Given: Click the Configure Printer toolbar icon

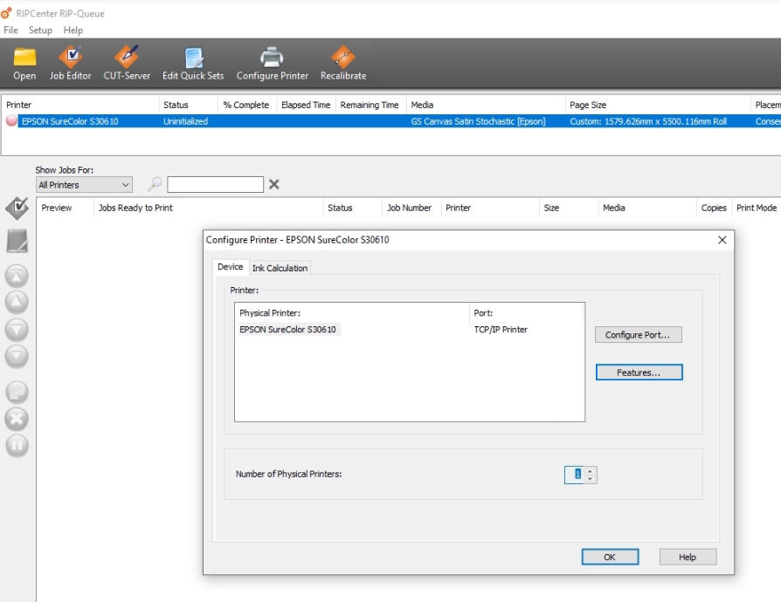Looking at the screenshot, I should [x=272, y=58].
